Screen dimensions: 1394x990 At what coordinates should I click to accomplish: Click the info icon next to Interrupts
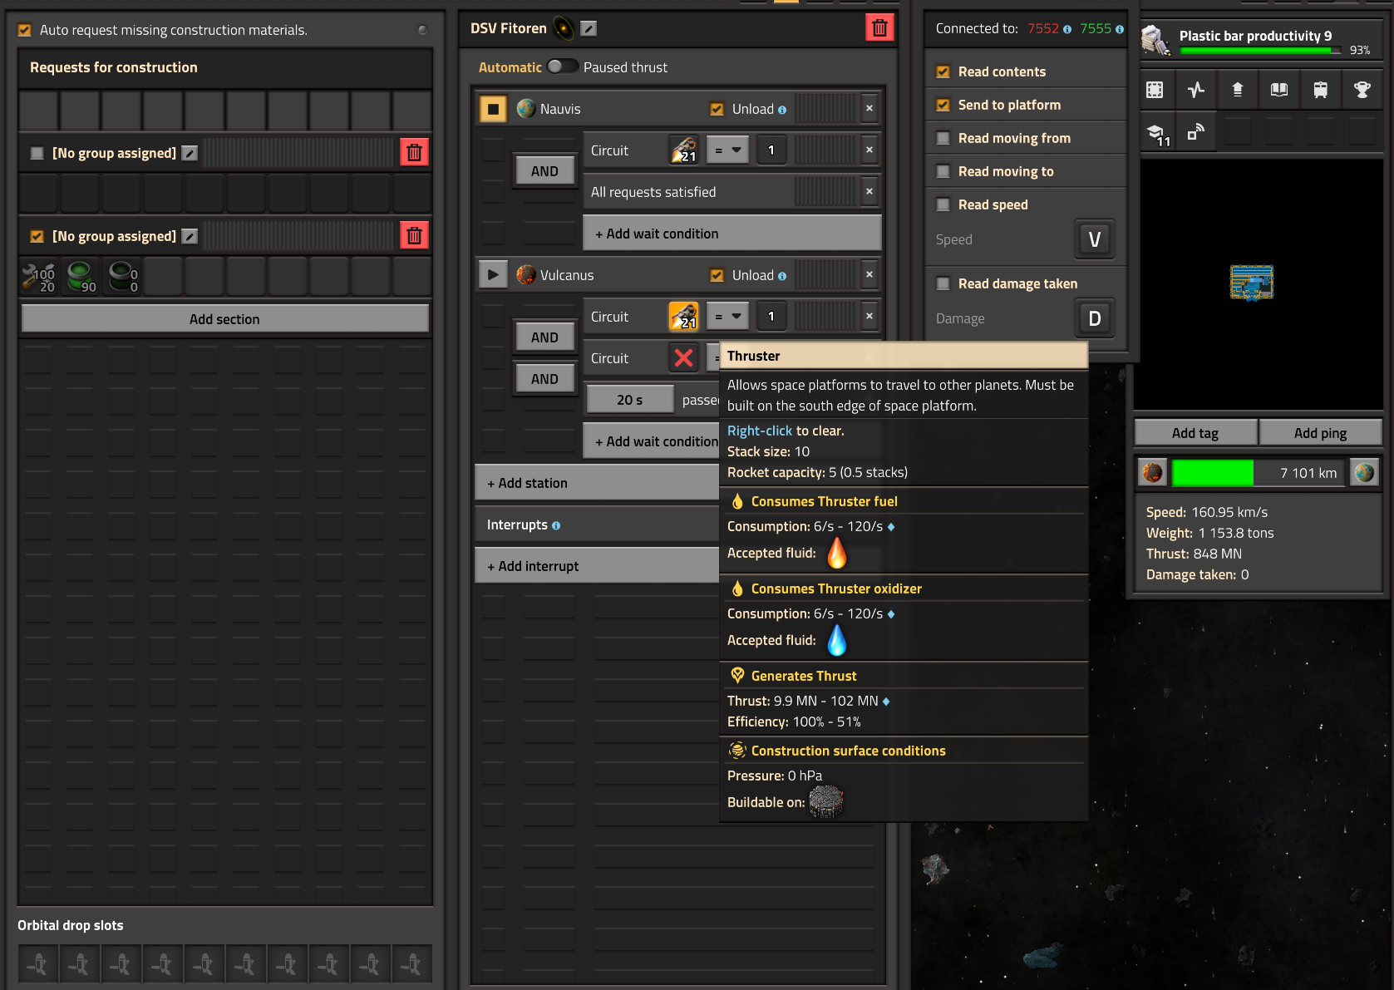[x=556, y=525]
